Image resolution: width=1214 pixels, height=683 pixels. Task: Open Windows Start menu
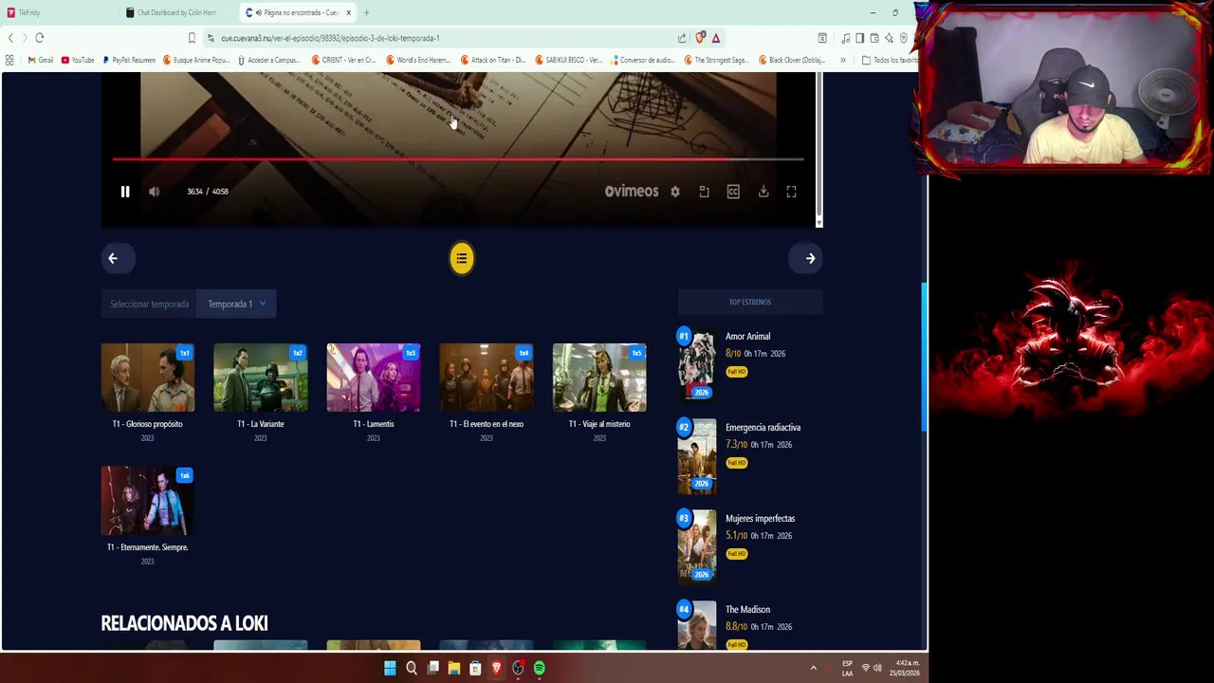coord(390,669)
